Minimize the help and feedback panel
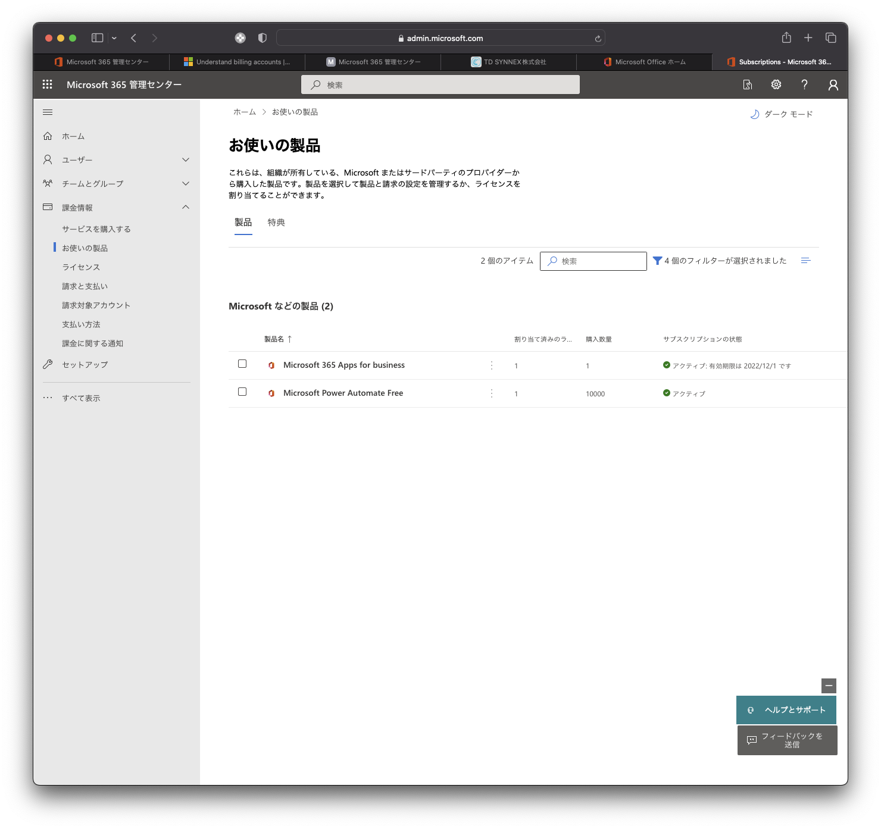This screenshot has height=829, width=881. click(x=829, y=686)
